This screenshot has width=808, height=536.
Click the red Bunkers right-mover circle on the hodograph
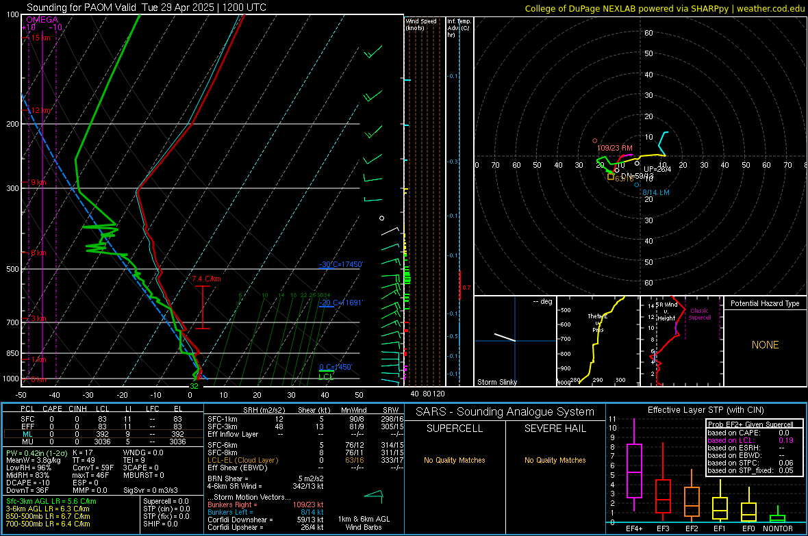[594, 141]
